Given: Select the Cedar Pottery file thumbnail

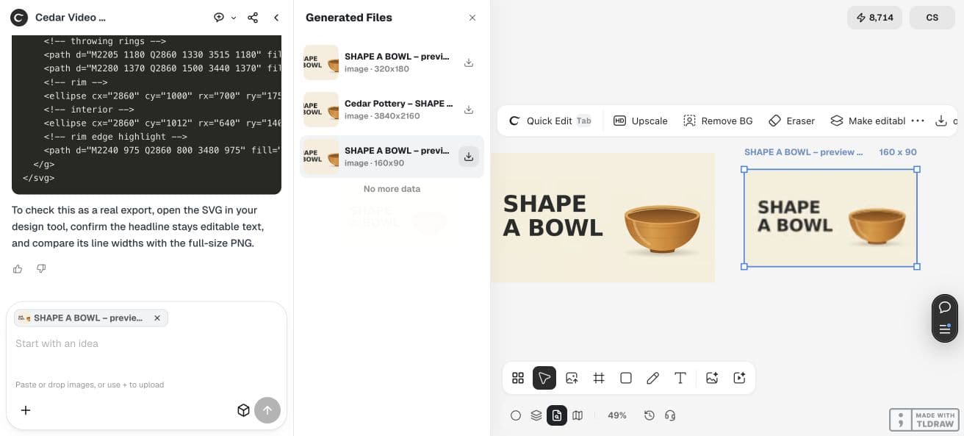Looking at the screenshot, I should (x=321, y=110).
